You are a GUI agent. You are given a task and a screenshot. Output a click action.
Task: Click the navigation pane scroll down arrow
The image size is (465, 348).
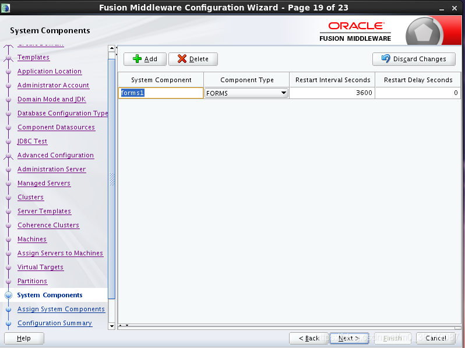[111, 326]
